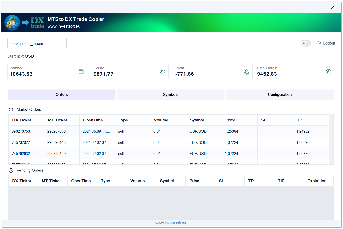343x229 pixels.
Task: Click the GBP/USD symbol cell
Action: [204, 131]
